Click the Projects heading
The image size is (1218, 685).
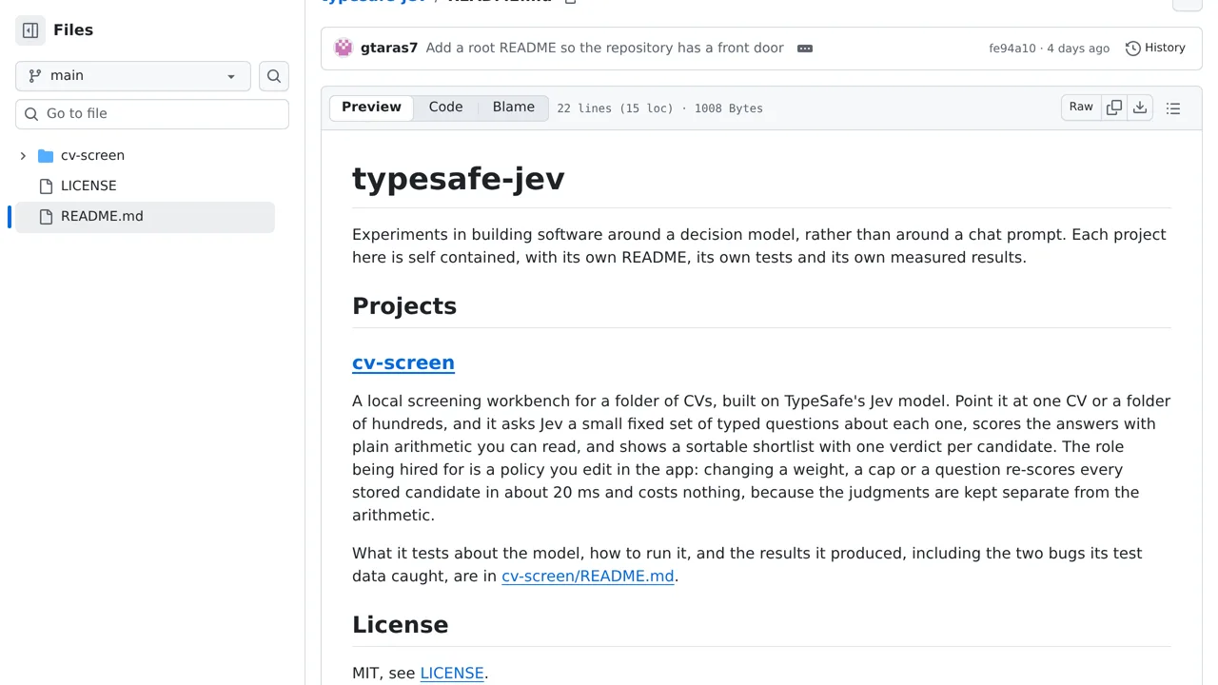pyautogui.click(x=404, y=306)
